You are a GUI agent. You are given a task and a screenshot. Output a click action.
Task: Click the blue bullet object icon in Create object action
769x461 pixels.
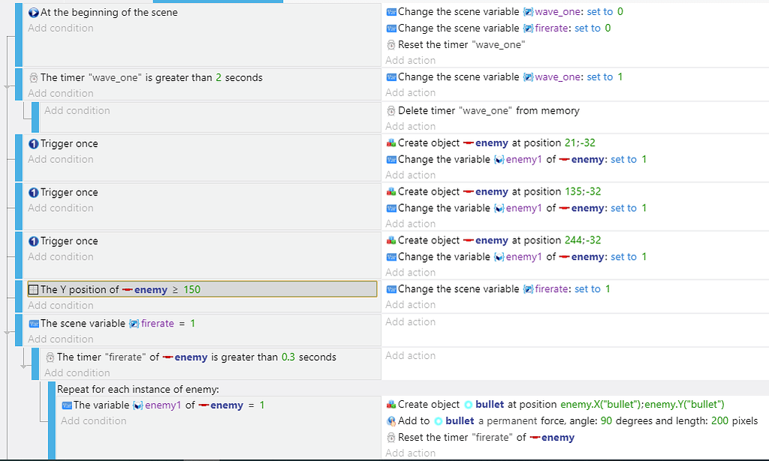pos(470,404)
